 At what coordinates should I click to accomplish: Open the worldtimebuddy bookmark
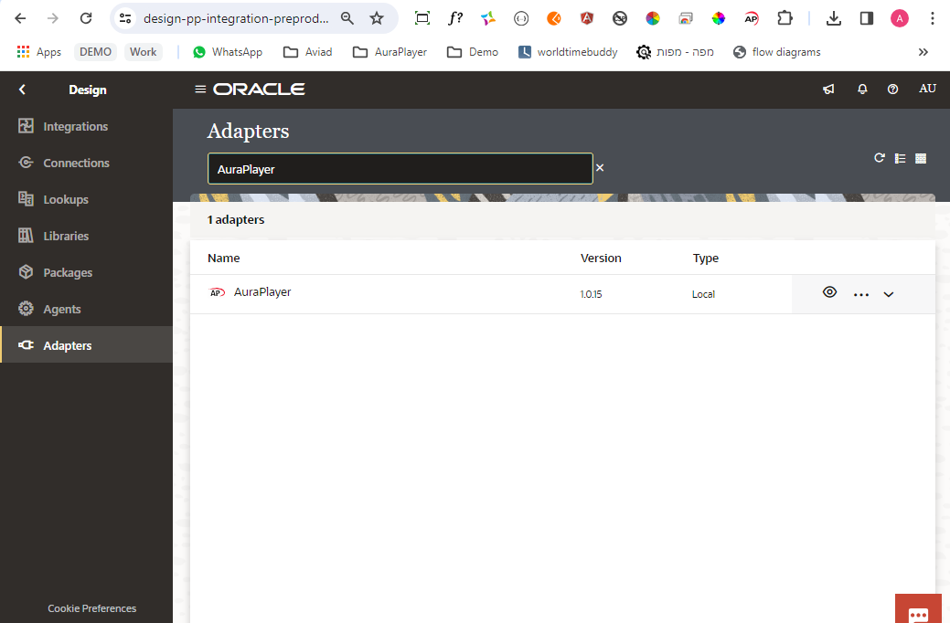click(568, 52)
